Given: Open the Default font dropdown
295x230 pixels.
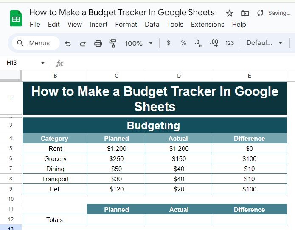Looking at the screenshot, I should (x=264, y=43).
